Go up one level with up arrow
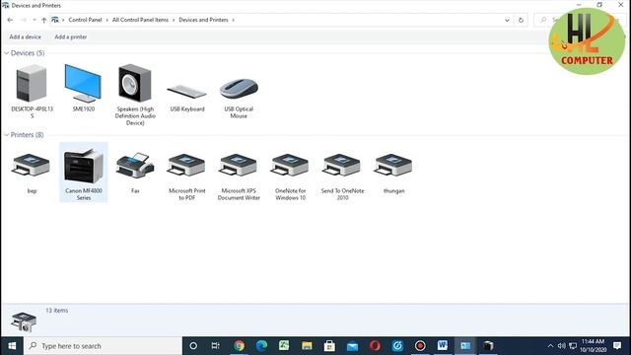The width and height of the screenshot is (631, 355). tap(43, 20)
